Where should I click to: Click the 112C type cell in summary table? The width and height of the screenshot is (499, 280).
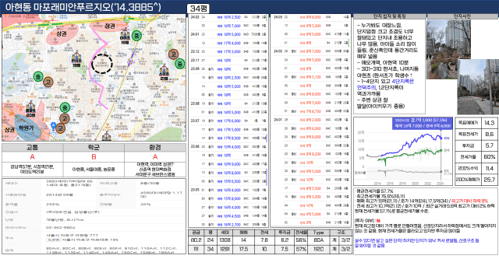pos(318,249)
